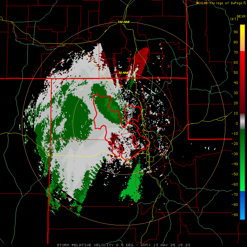Click the 13 MAY 25 date text
The image size is (247, 247).
165,245
